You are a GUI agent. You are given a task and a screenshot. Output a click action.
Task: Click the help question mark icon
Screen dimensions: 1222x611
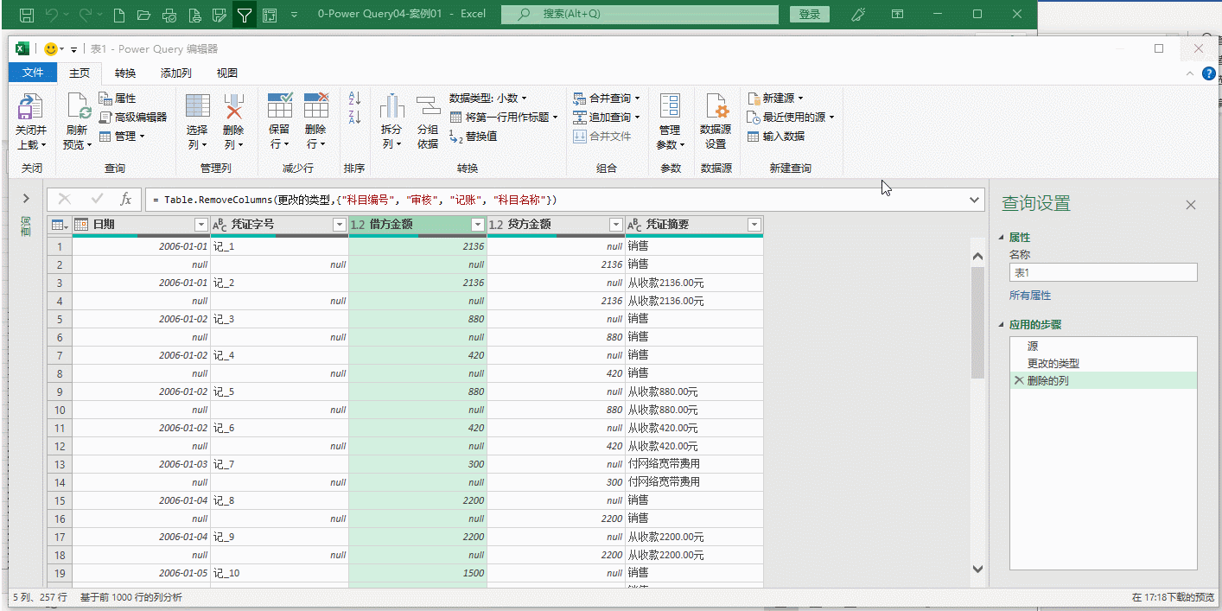[x=1208, y=74]
